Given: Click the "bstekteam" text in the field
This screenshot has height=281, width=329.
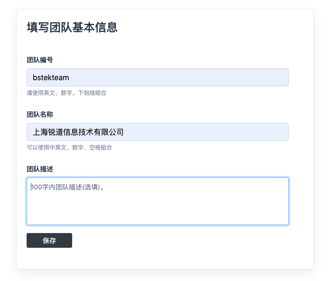Looking at the screenshot, I should [51, 77].
